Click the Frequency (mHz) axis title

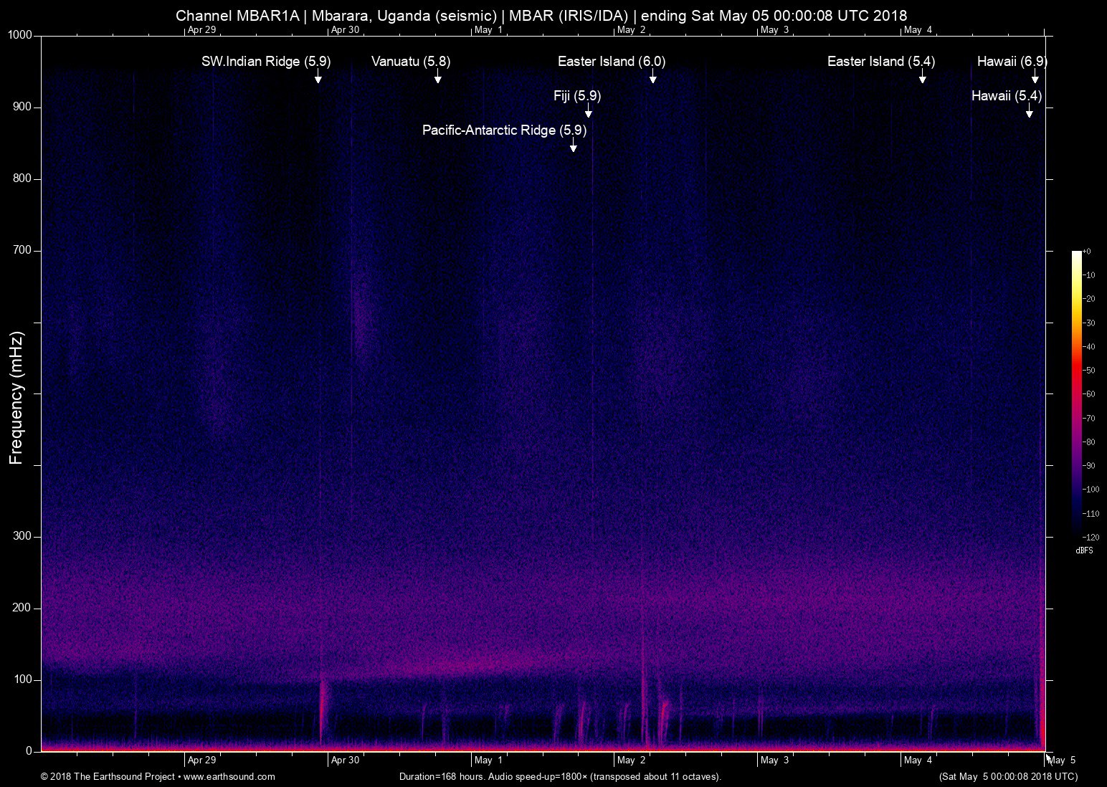[16, 398]
